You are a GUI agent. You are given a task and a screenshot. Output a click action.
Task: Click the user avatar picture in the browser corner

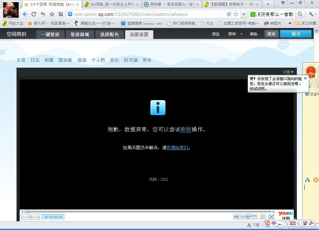[x=11, y=10]
